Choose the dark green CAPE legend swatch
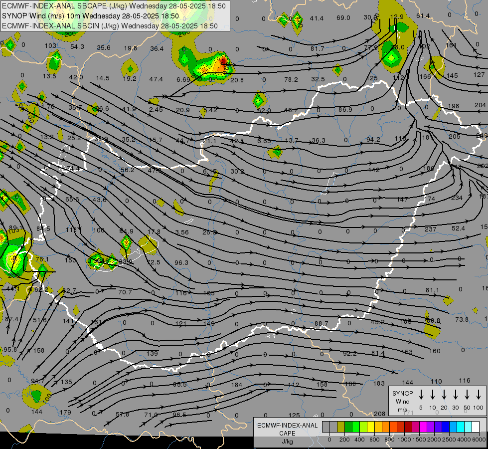The image size is (488, 449). click(x=348, y=427)
